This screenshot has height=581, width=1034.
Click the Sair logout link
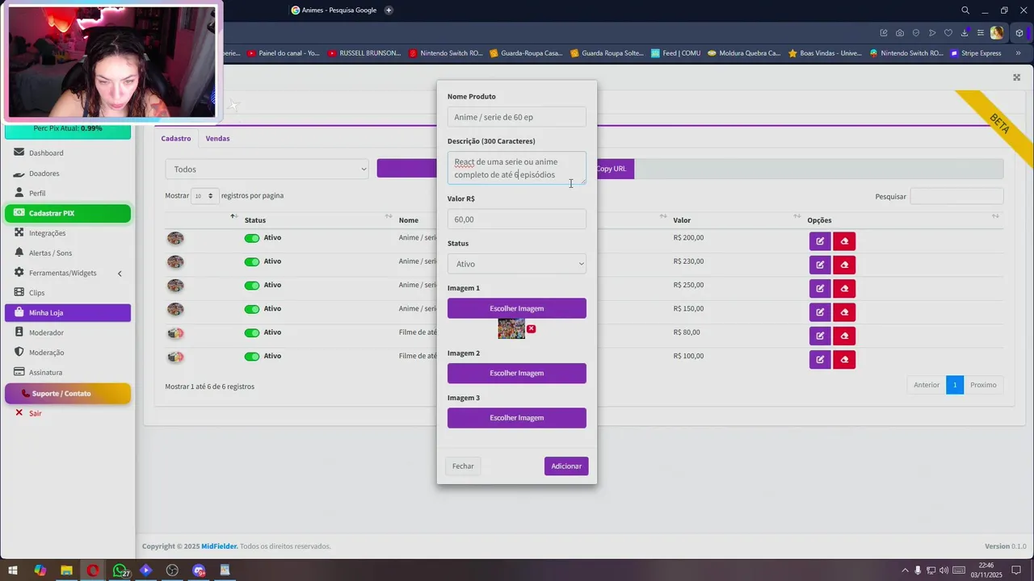(35, 413)
